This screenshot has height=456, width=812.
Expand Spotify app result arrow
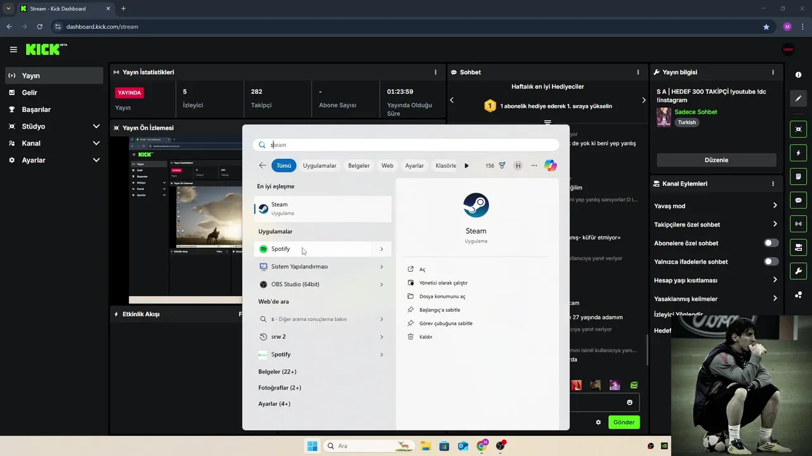(381, 249)
